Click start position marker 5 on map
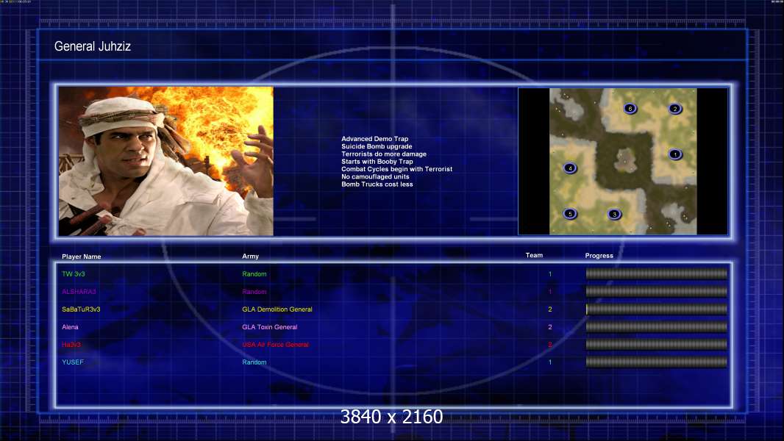784x441 pixels. pos(570,215)
